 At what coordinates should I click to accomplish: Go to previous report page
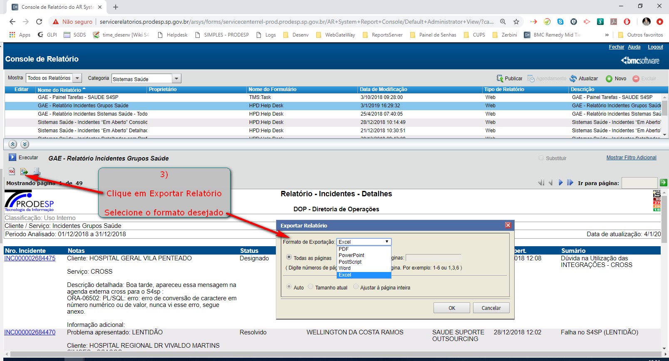coord(550,183)
